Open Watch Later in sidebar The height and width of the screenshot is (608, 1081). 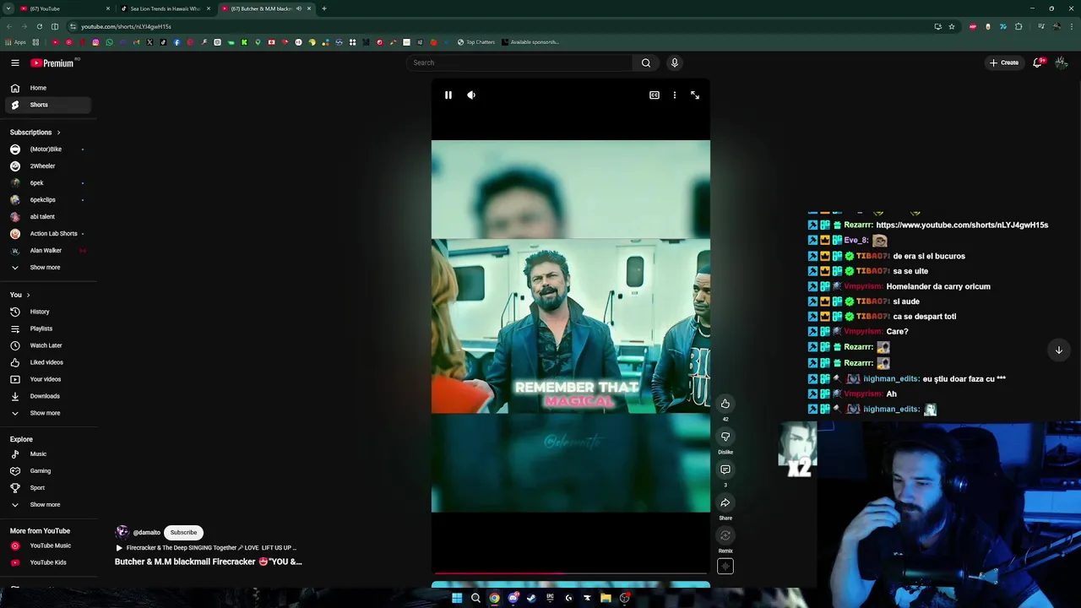pyautogui.click(x=48, y=345)
